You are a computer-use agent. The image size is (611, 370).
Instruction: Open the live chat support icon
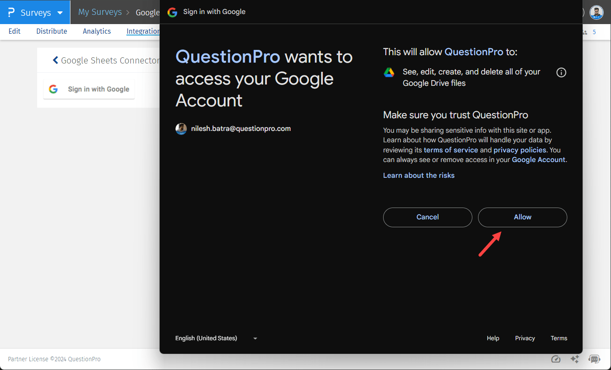click(594, 359)
